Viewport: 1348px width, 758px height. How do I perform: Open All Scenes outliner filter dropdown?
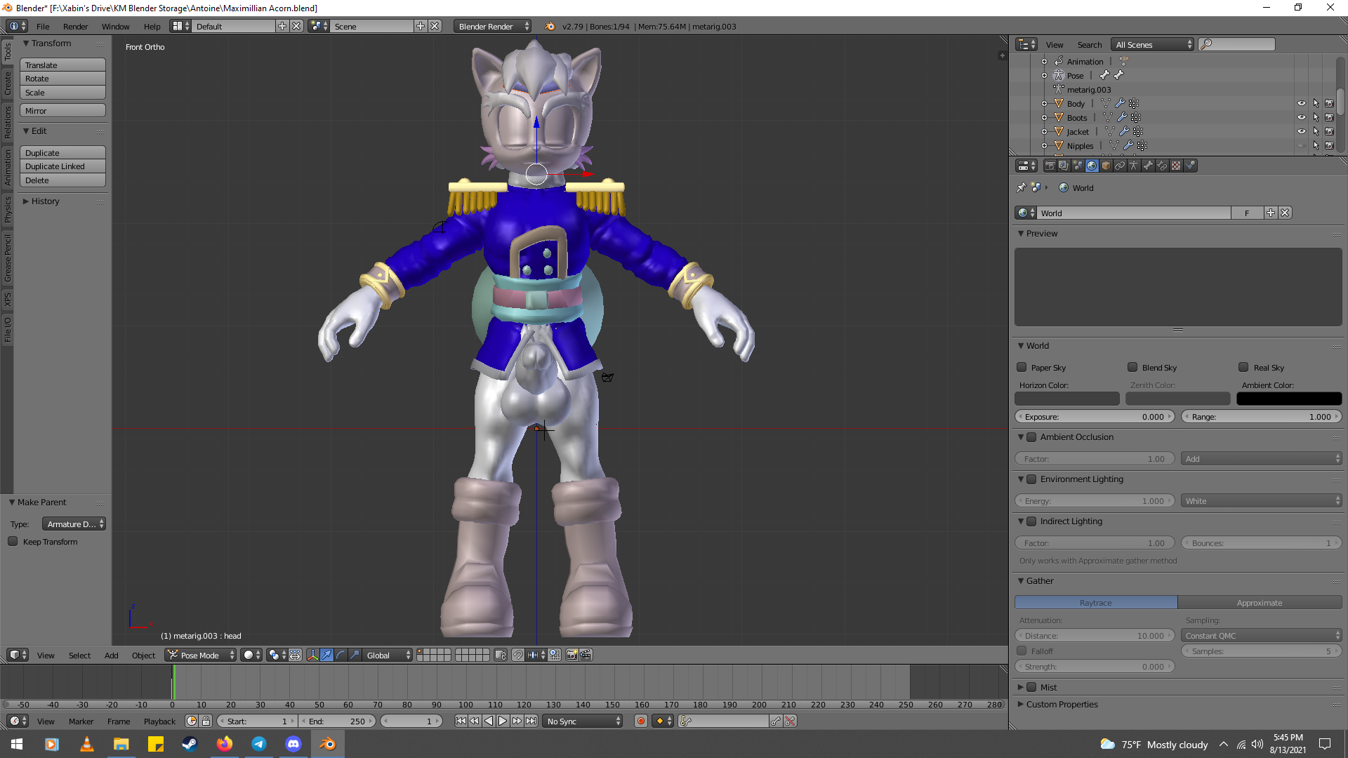point(1153,44)
